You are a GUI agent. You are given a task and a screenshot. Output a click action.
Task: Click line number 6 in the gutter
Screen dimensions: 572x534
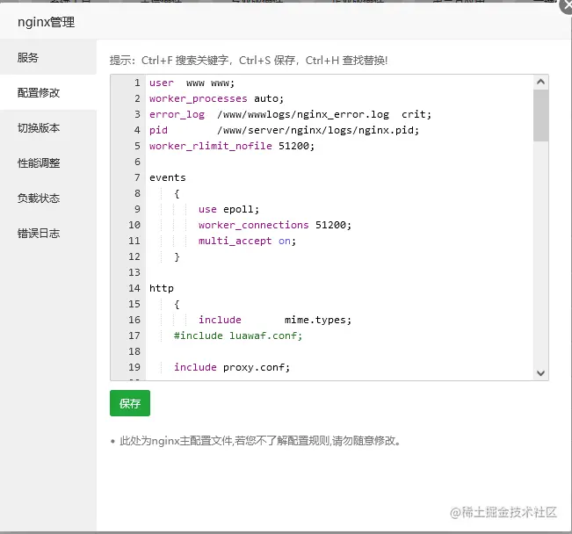click(x=137, y=162)
